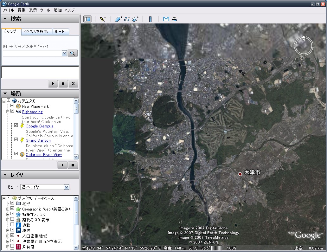Click the 道路 road icon
327x252 pixels.
18,225
